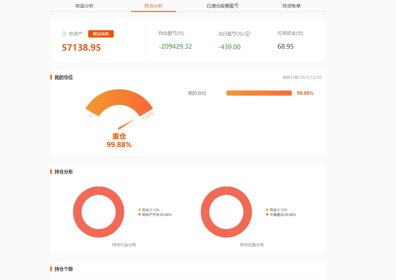Click the 99.88% beside the progress bar
The height and width of the screenshot is (280, 396).
coord(305,93)
